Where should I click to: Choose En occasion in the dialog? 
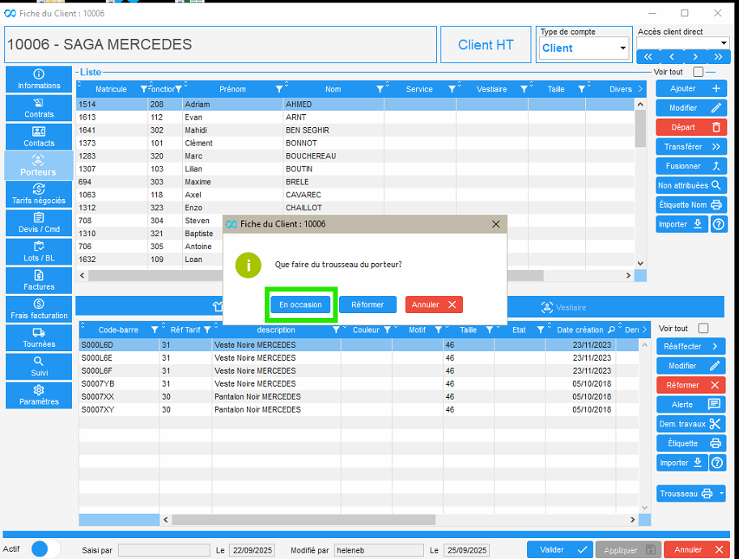coord(300,305)
